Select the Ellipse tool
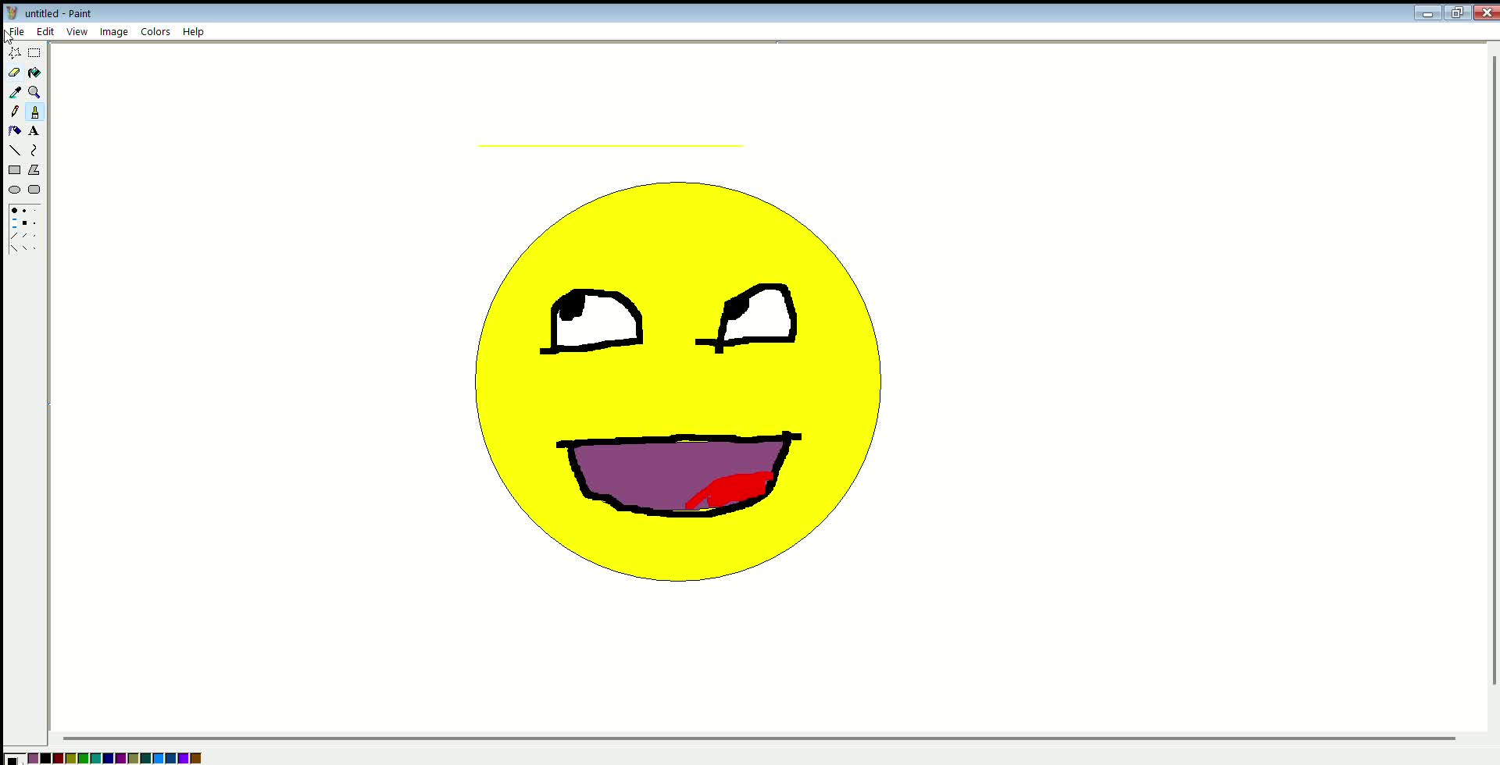 click(15, 189)
